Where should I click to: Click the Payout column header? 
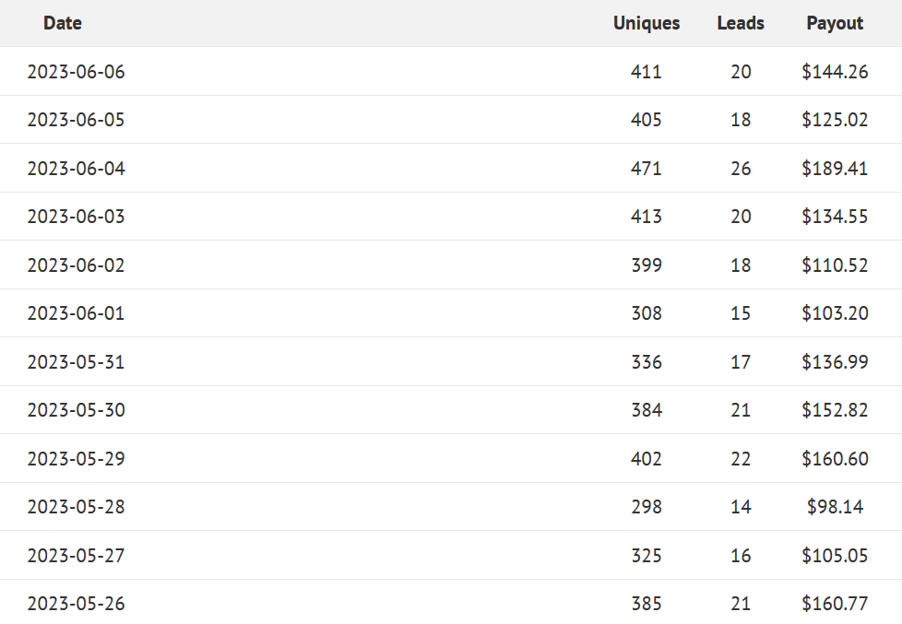click(x=835, y=23)
